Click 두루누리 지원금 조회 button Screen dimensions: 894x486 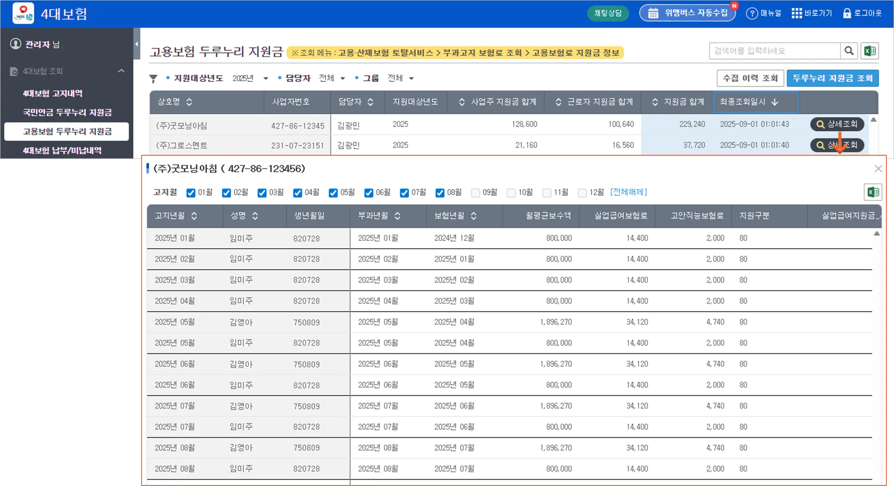(832, 78)
